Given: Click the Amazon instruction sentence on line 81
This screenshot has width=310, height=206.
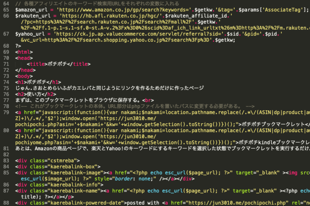Looking at the screenshot, I should (163, 149).
